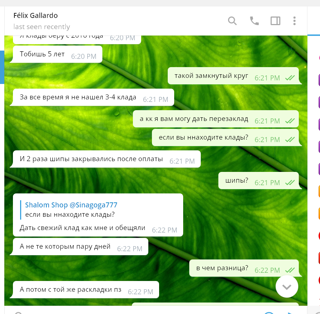
Task: Click read ticks on "а кк я вам могу дать перезаклад"
Action: click(x=290, y=121)
